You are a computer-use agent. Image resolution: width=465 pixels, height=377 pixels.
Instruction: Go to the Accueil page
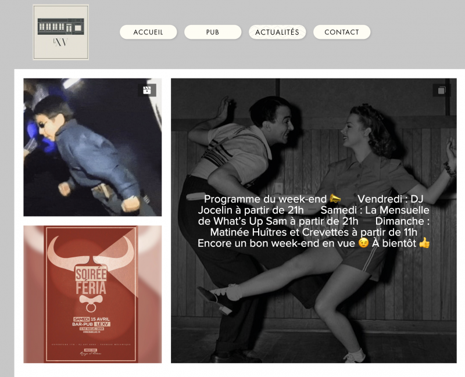click(148, 33)
